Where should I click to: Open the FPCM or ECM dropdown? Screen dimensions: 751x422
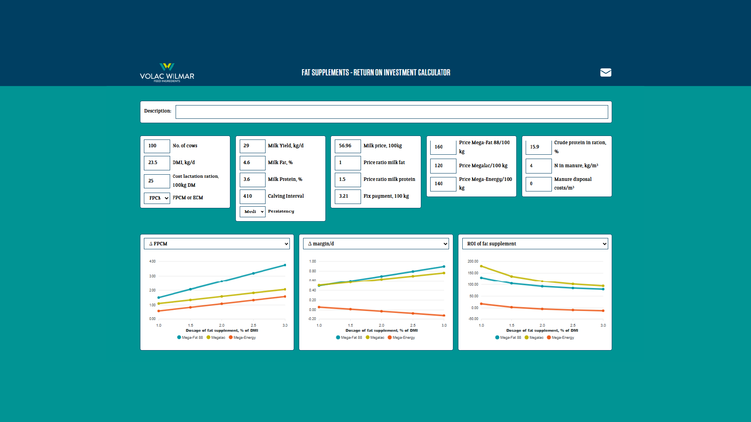(157, 198)
